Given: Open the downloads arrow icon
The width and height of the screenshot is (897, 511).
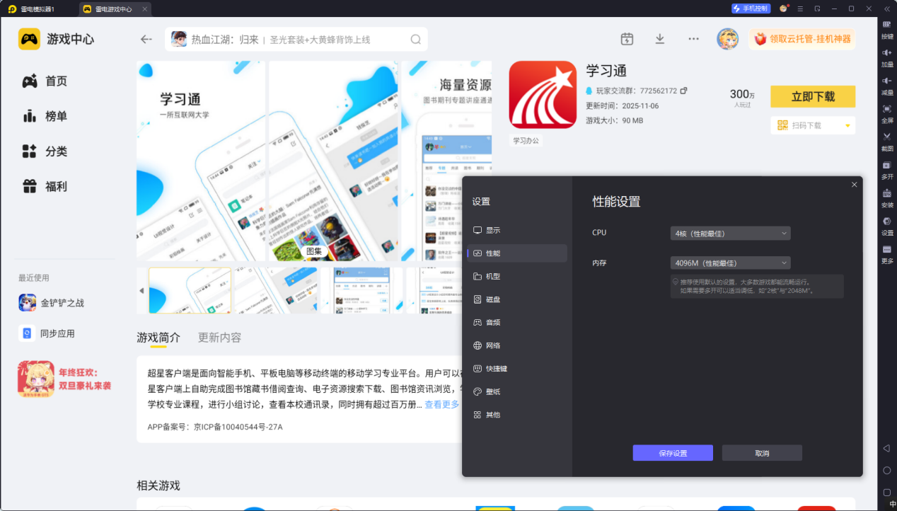Looking at the screenshot, I should (660, 39).
